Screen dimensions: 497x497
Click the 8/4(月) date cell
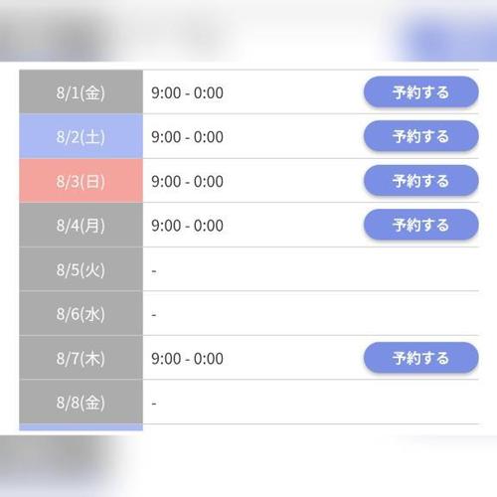pos(81,225)
